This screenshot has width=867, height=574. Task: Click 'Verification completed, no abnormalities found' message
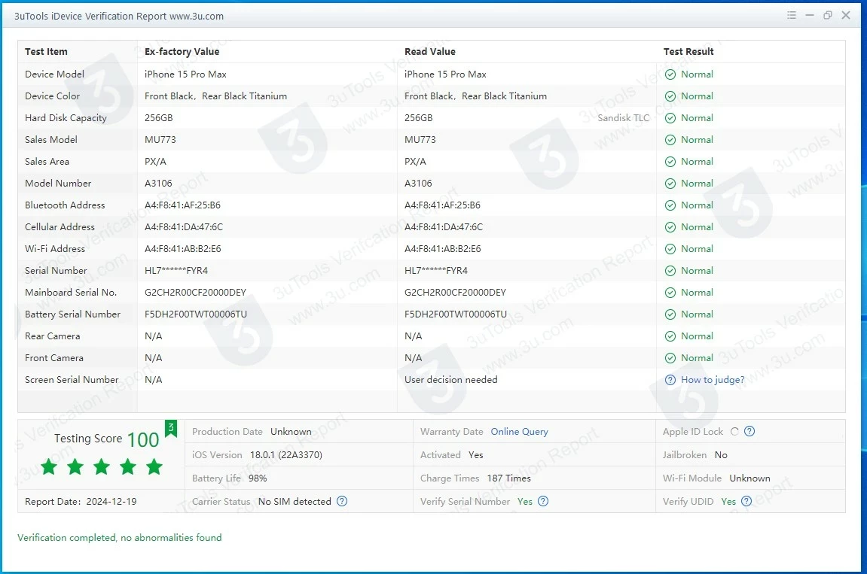click(x=120, y=538)
